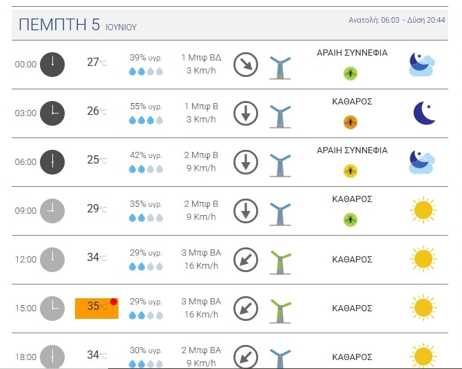Click the sun icon in 09:00 row

(423, 210)
